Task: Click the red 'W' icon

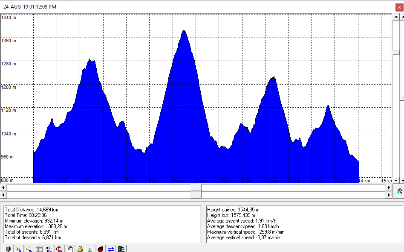Action: (101, 249)
